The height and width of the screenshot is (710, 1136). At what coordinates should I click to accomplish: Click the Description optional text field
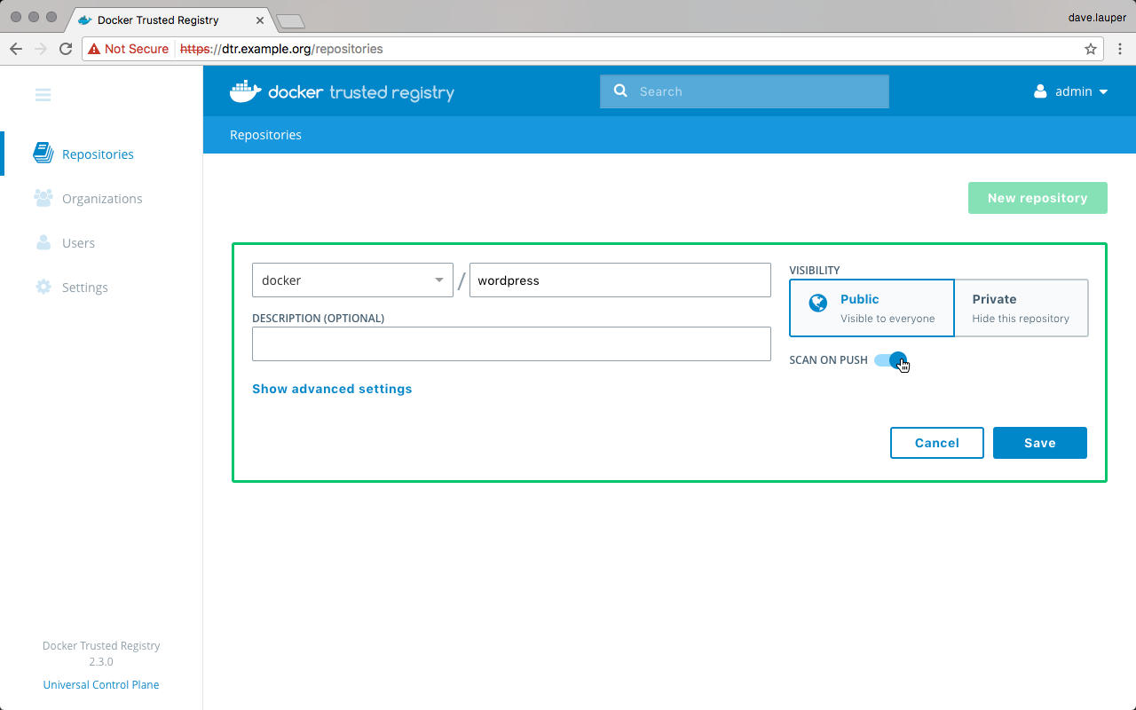point(511,344)
